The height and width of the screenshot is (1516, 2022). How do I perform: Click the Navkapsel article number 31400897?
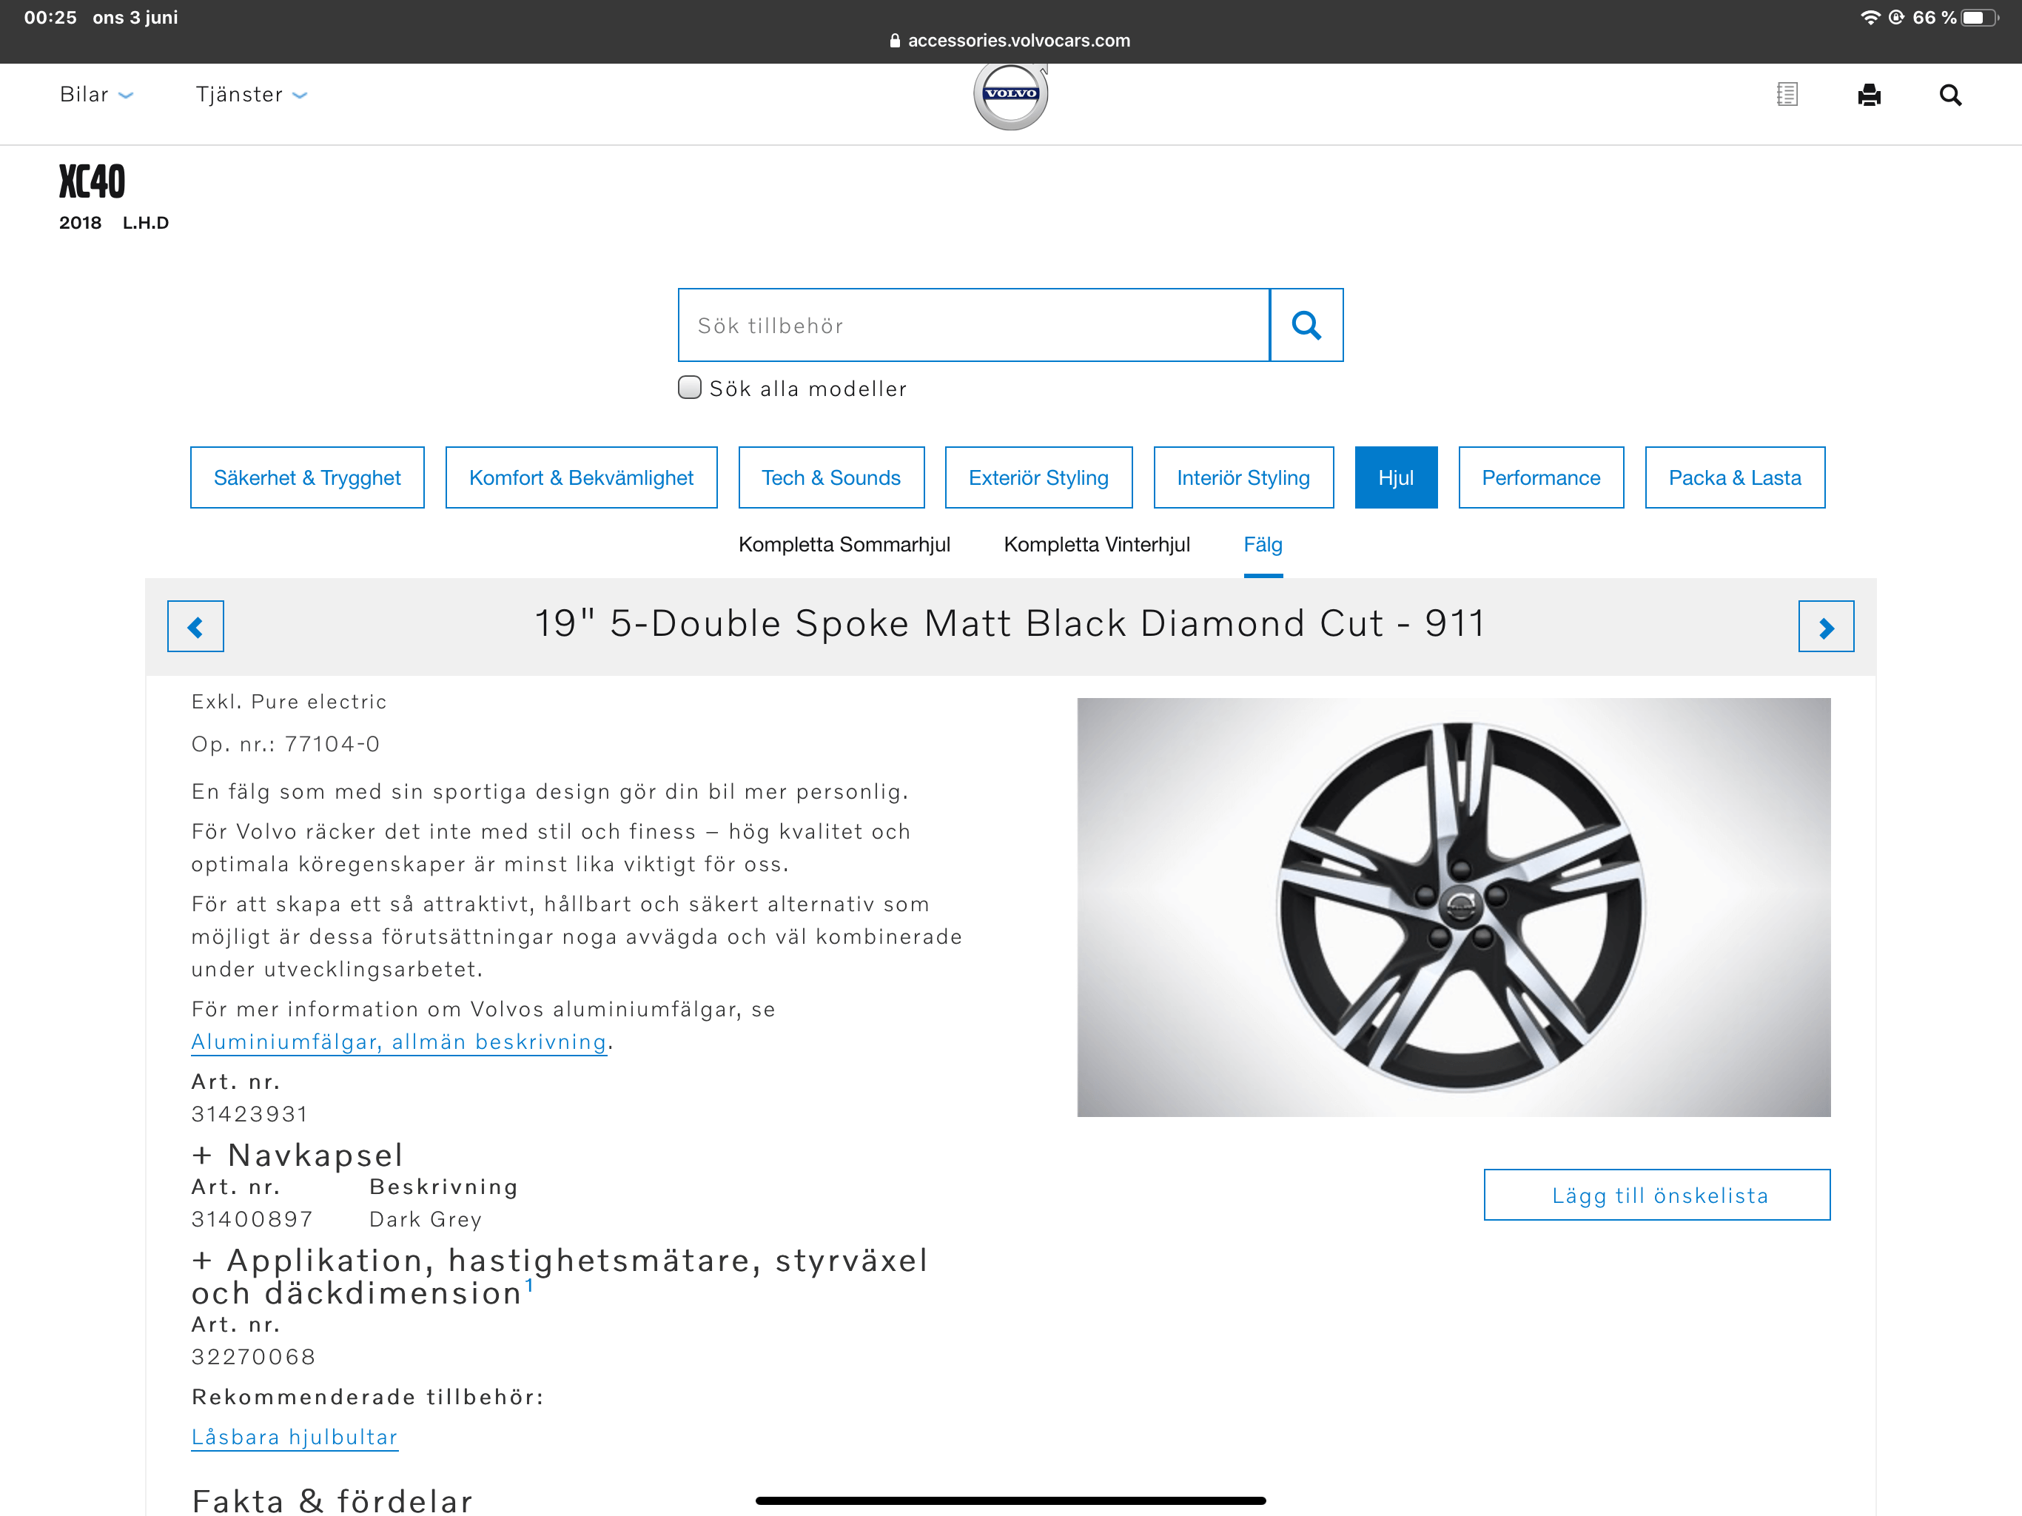[x=252, y=1219]
